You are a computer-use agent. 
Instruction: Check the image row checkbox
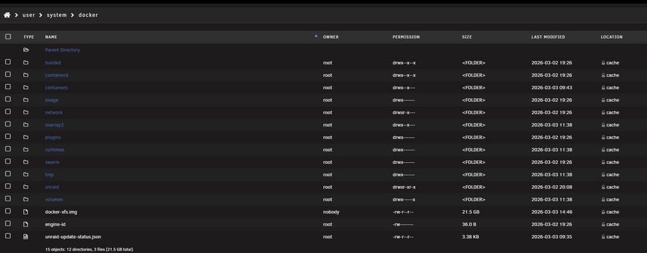click(8, 99)
